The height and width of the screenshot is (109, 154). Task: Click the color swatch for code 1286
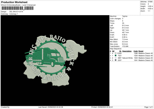point(115,53)
